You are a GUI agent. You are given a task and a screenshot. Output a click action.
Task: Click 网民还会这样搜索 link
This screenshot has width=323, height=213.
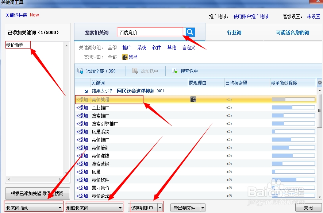tap(135, 91)
